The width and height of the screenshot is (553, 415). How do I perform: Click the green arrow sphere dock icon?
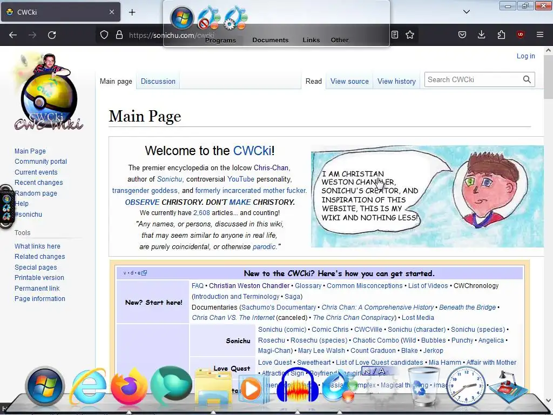(171, 386)
